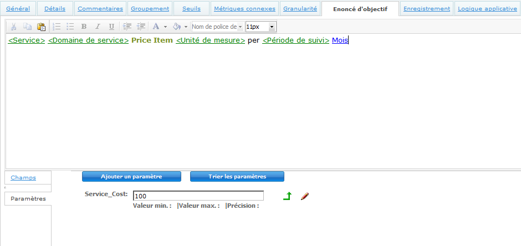Click the Valeur max. label
Screen dimensions: 521x246
(x=200, y=206)
